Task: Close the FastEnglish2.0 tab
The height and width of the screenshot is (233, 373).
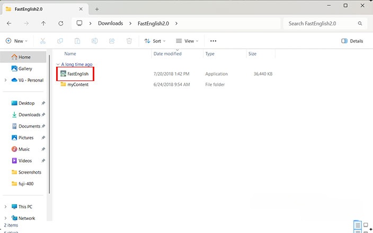Action: tap(81, 9)
